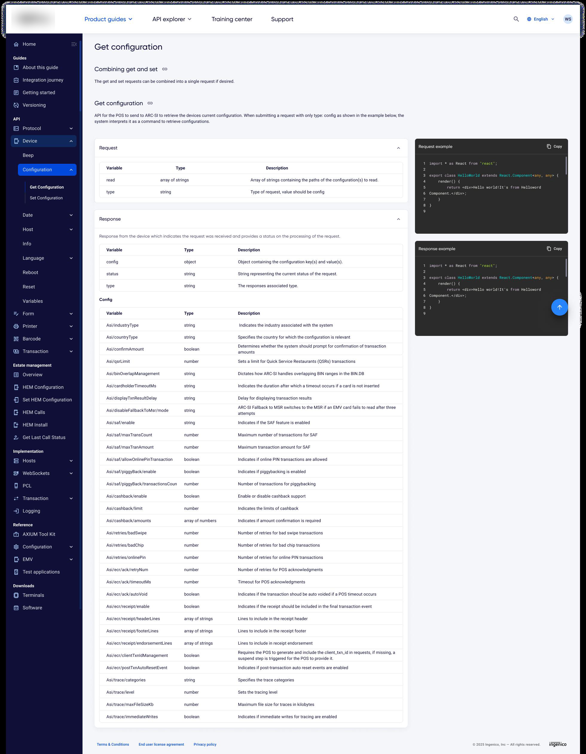Viewport: 586px width, 754px height.
Task: Expand the WebSockets sidebar item
Action: (44, 473)
